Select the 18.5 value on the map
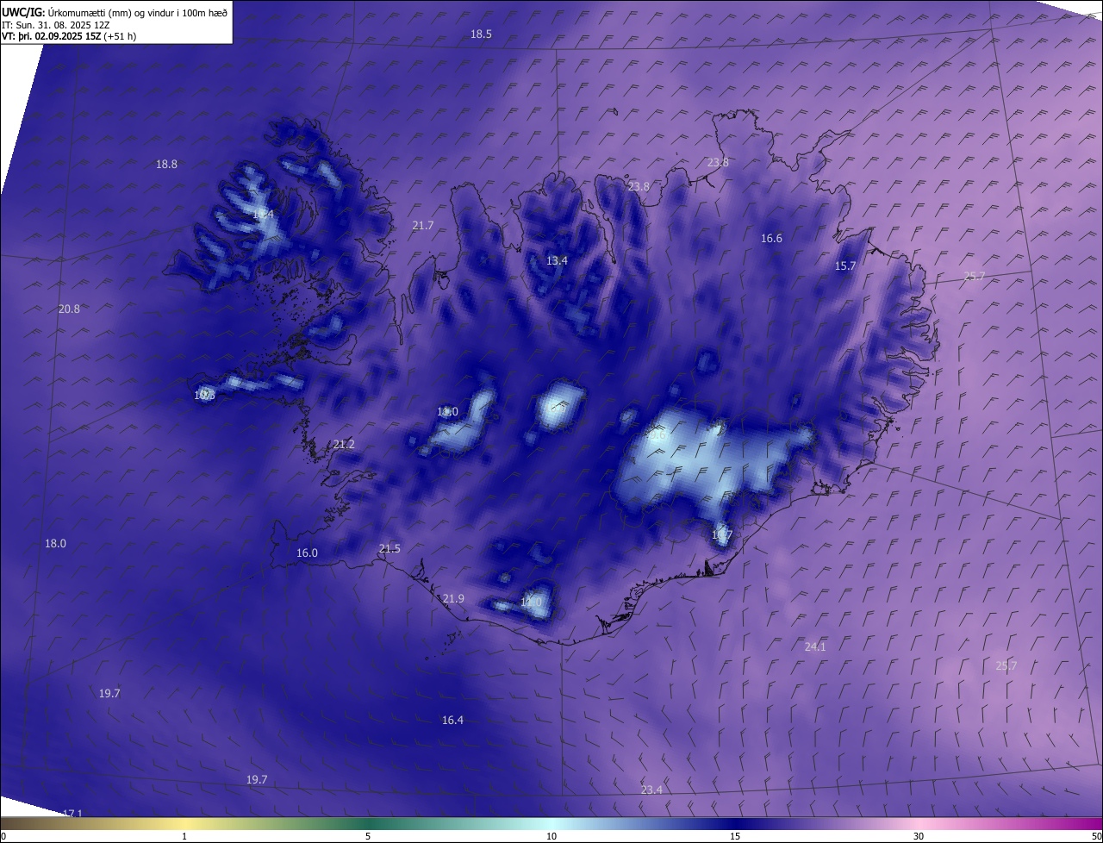The width and height of the screenshot is (1103, 843). click(x=481, y=34)
